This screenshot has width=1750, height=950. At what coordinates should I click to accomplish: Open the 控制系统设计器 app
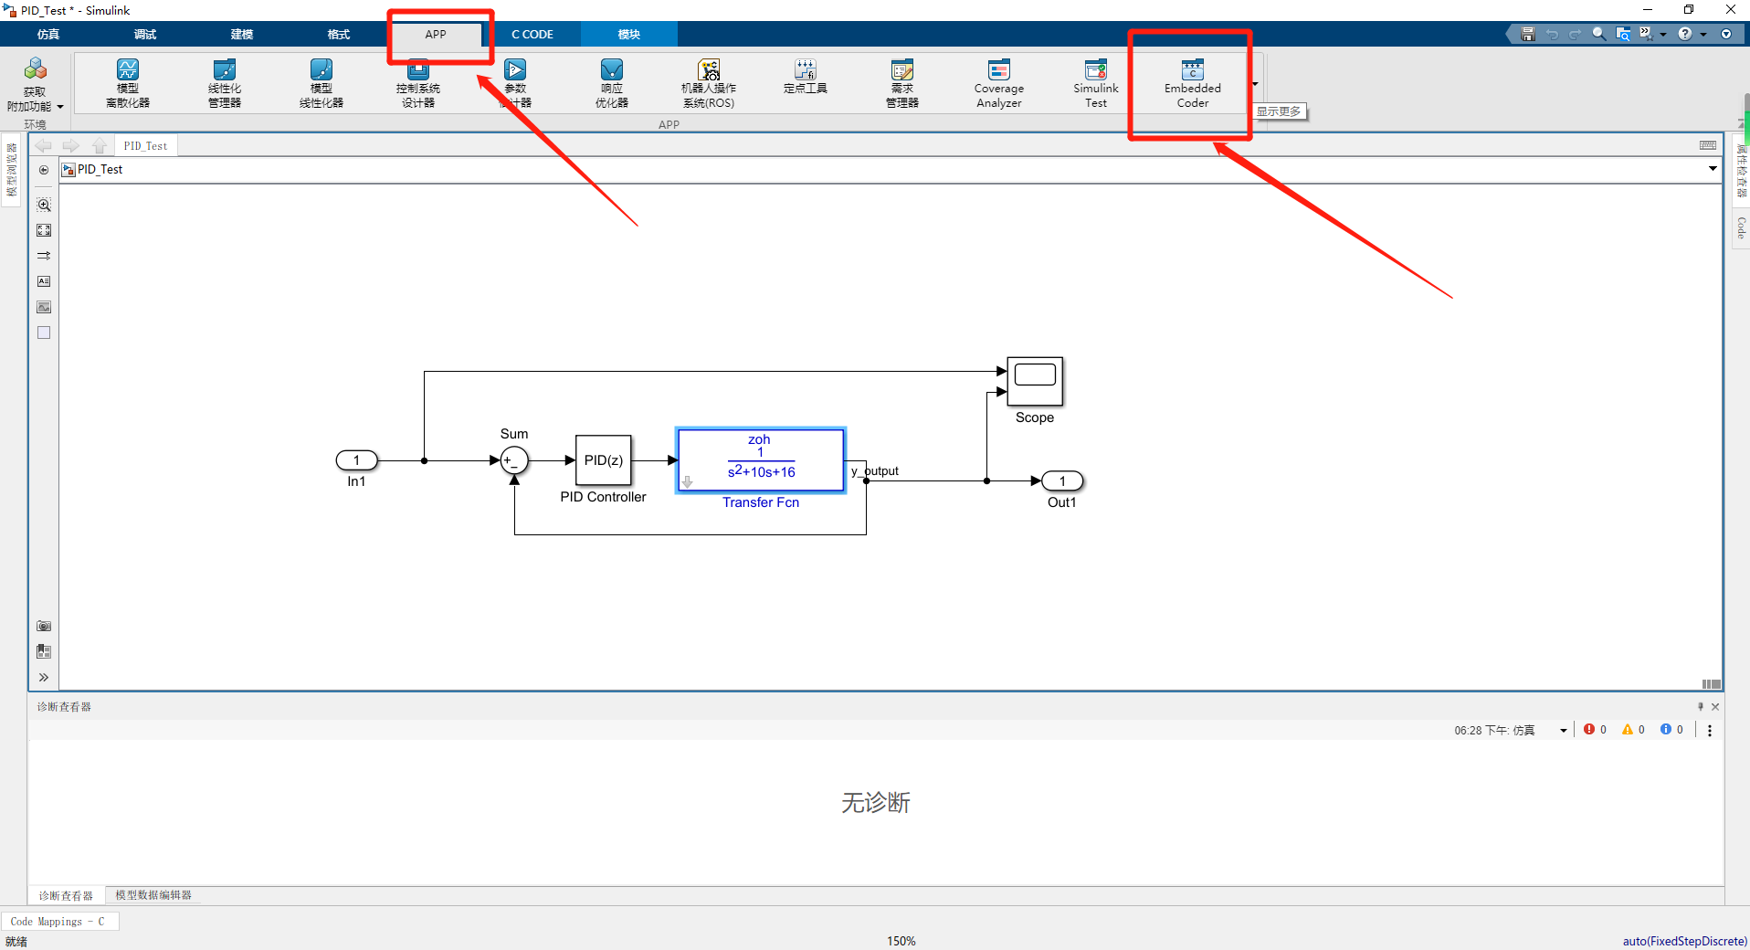pyautogui.click(x=417, y=82)
